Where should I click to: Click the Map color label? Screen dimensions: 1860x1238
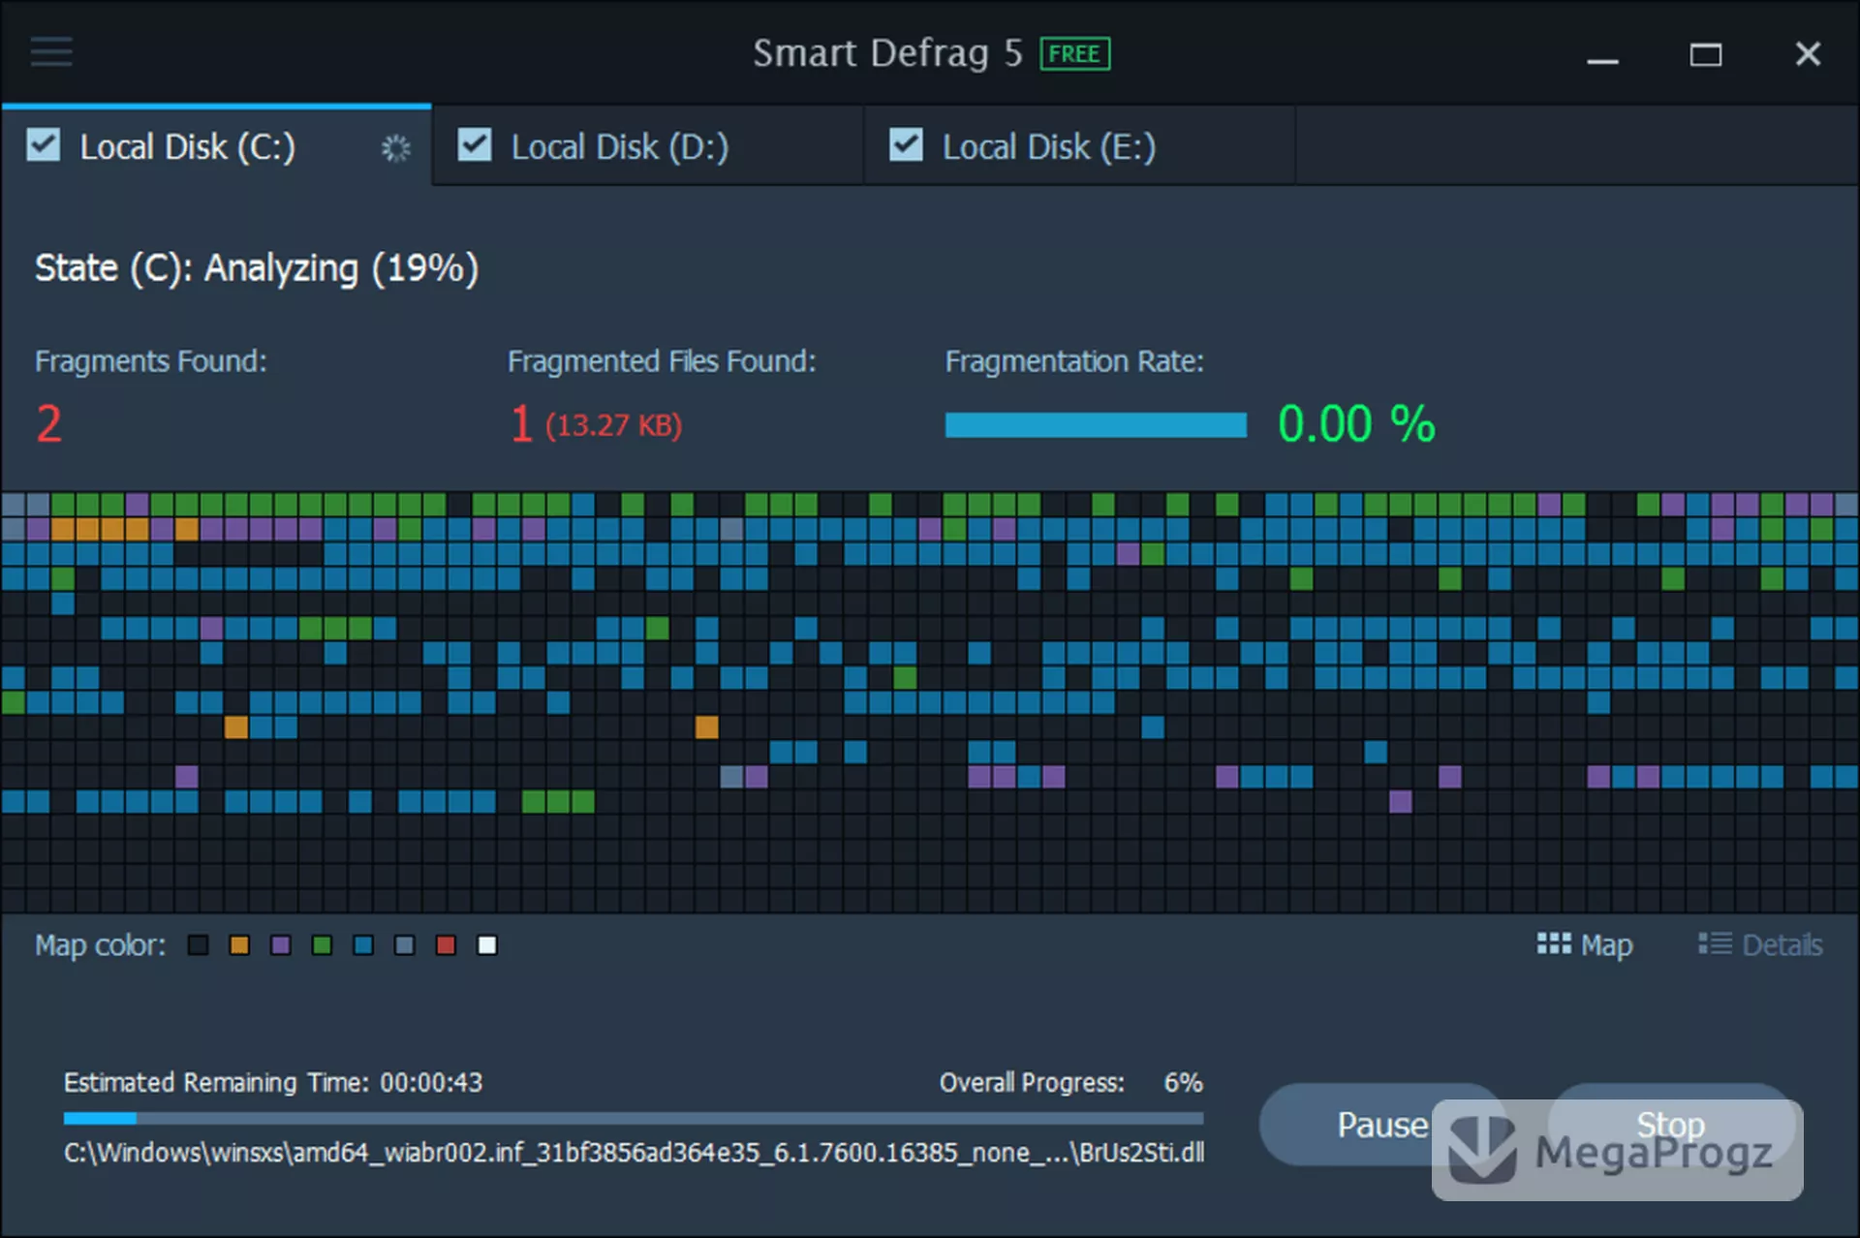(100, 944)
